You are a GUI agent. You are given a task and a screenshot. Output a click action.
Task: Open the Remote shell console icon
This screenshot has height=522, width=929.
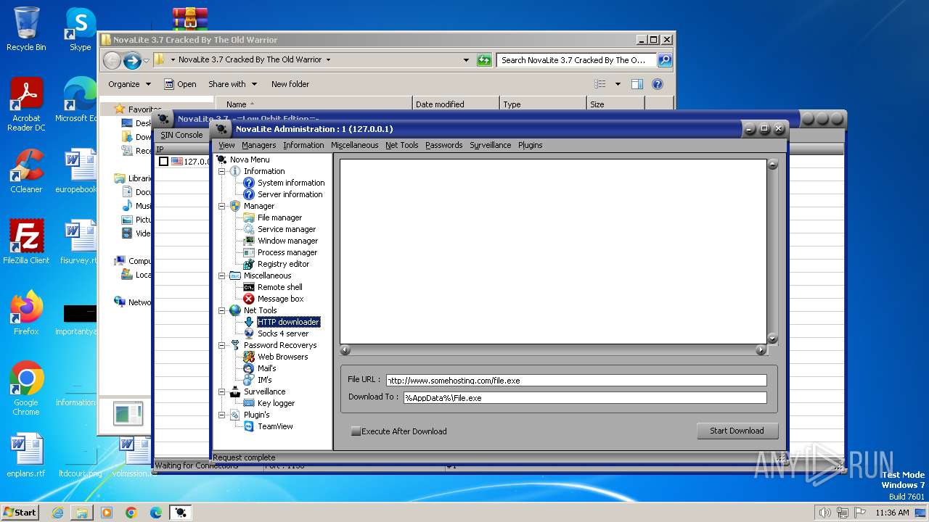point(249,287)
